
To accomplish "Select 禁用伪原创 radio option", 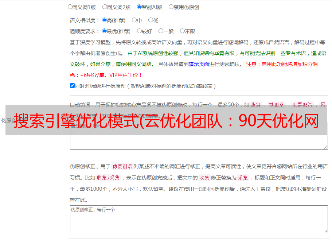I will (171, 7).
